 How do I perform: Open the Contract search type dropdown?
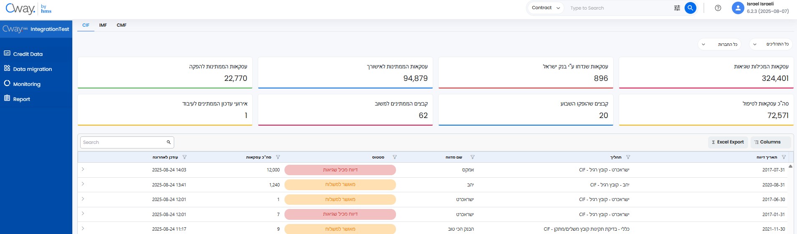click(546, 8)
